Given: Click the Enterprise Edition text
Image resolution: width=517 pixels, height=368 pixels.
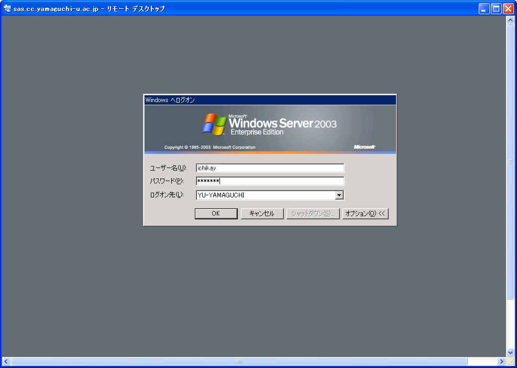Looking at the screenshot, I should [257, 132].
